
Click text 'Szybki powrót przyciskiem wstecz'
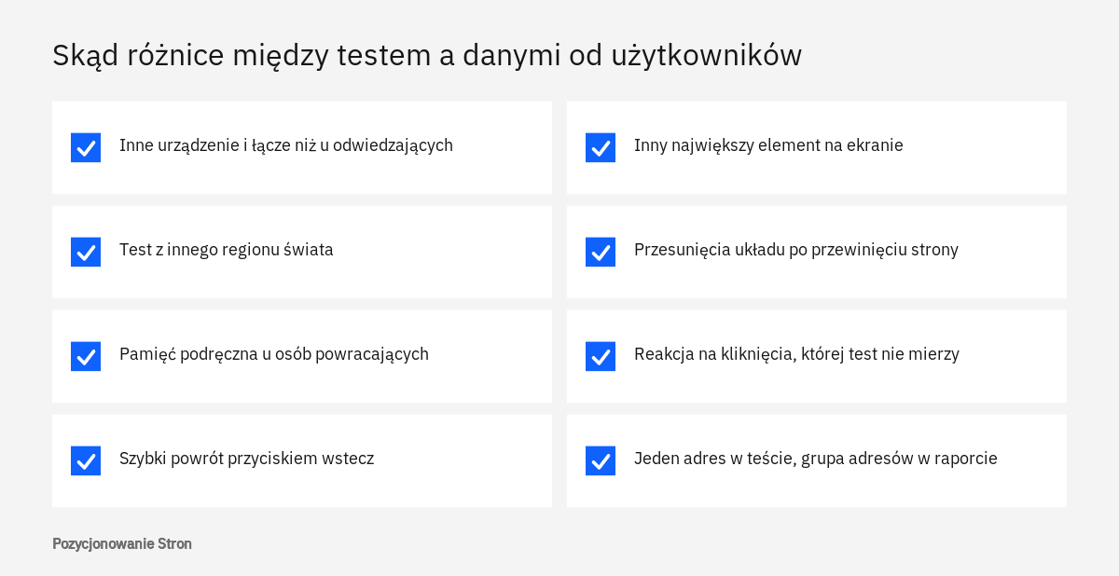click(247, 459)
